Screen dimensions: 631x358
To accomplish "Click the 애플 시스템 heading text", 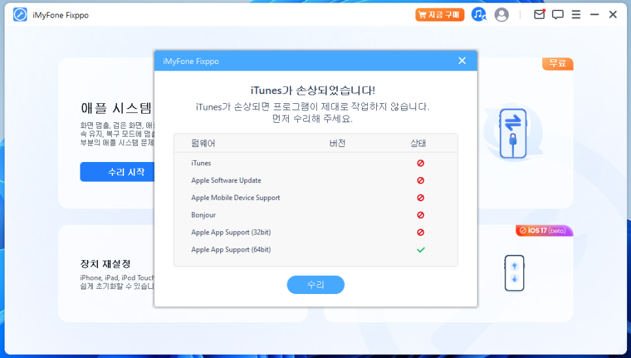I will 117,108.
